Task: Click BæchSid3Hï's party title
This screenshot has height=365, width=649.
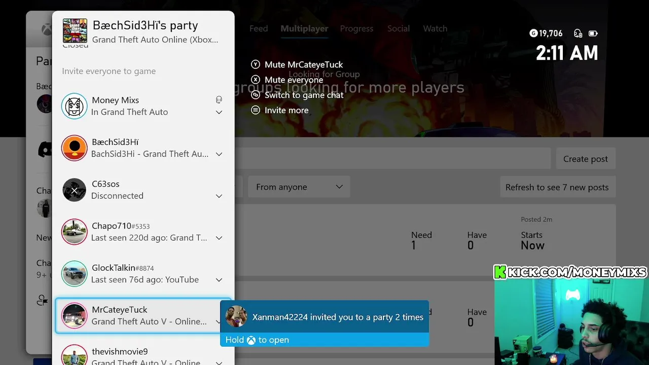Action: 145,25
